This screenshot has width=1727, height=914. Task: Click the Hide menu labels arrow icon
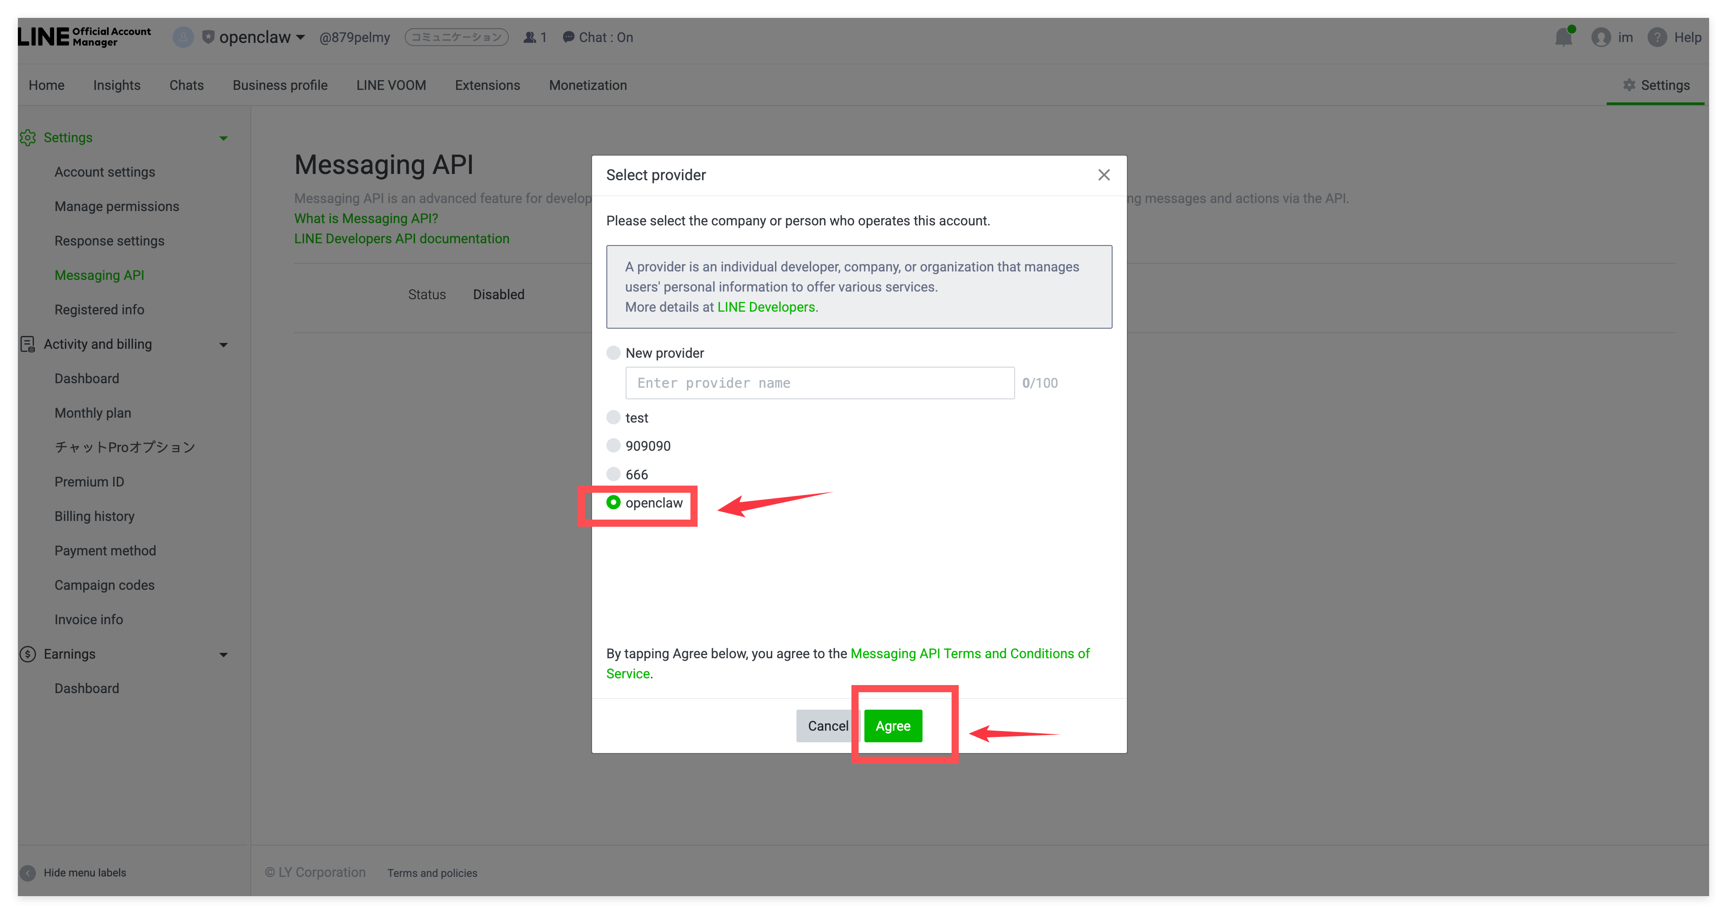(x=27, y=872)
